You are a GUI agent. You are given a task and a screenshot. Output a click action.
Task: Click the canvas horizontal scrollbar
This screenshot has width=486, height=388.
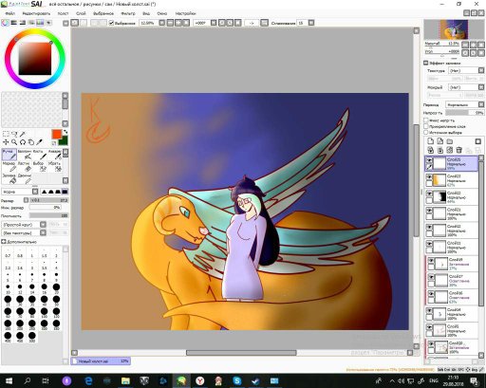[241, 353]
